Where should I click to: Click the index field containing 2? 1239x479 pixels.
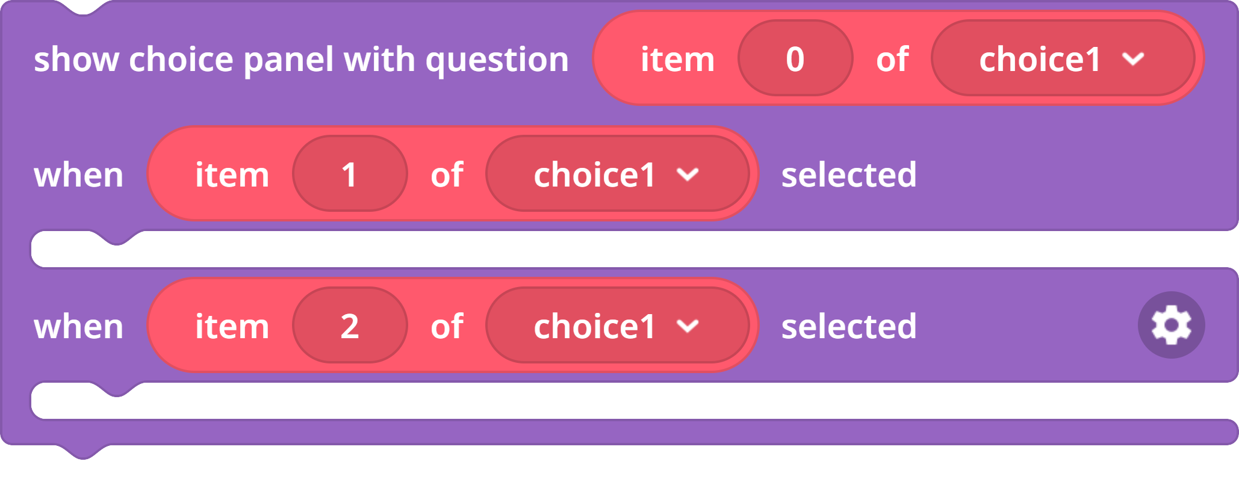pos(350,326)
